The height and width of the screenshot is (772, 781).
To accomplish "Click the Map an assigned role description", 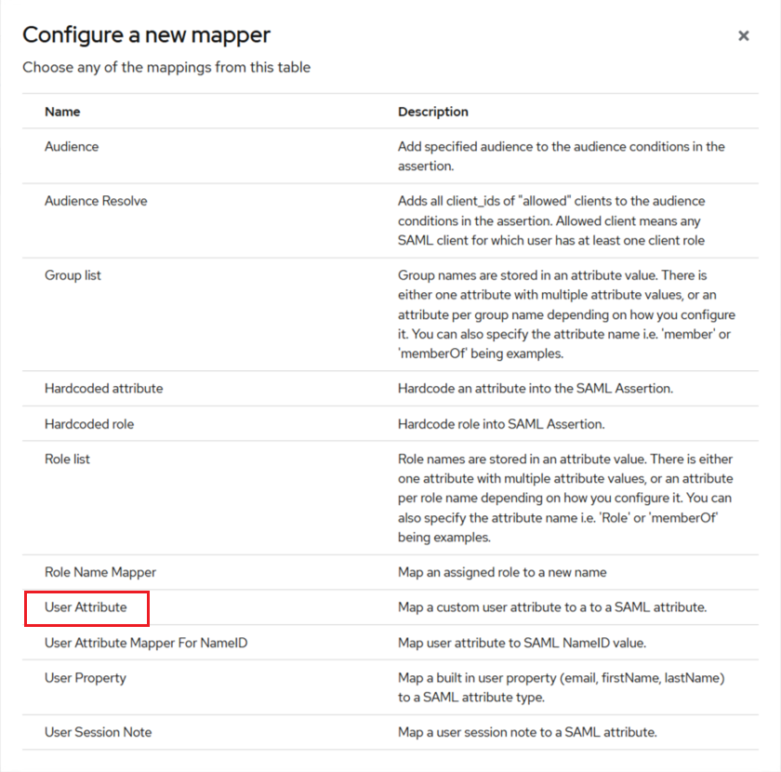I will pyautogui.click(x=502, y=572).
